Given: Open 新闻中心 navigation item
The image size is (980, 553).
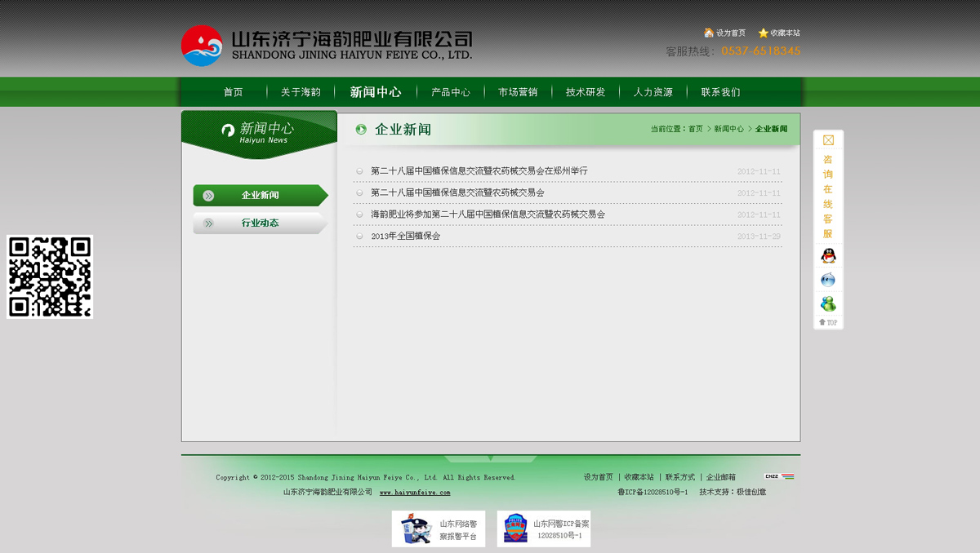Looking at the screenshot, I should coord(376,92).
